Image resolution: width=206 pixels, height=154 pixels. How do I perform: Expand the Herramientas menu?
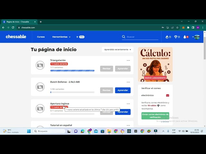(61, 37)
